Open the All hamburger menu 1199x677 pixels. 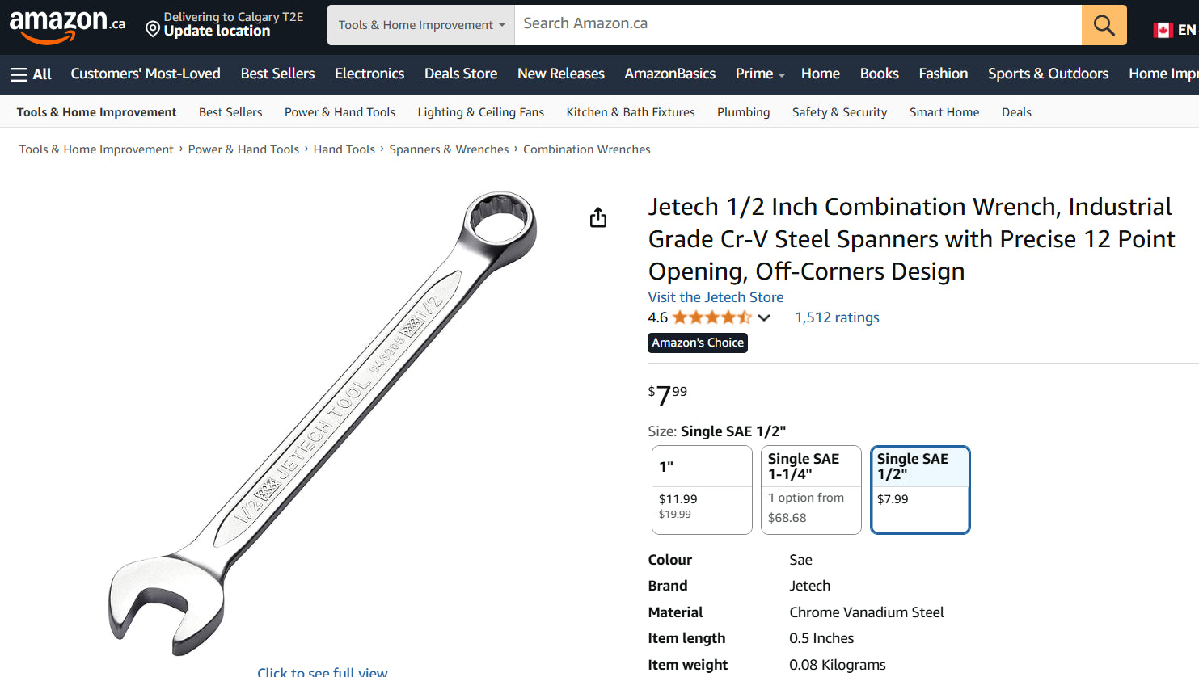click(x=31, y=74)
